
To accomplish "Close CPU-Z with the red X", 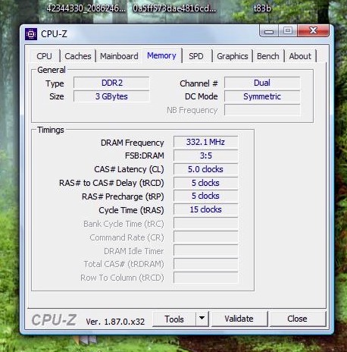I will pyautogui.click(x=313, y=31).
